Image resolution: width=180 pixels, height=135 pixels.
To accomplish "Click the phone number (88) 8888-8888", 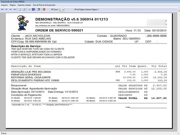I will [157, 36].
